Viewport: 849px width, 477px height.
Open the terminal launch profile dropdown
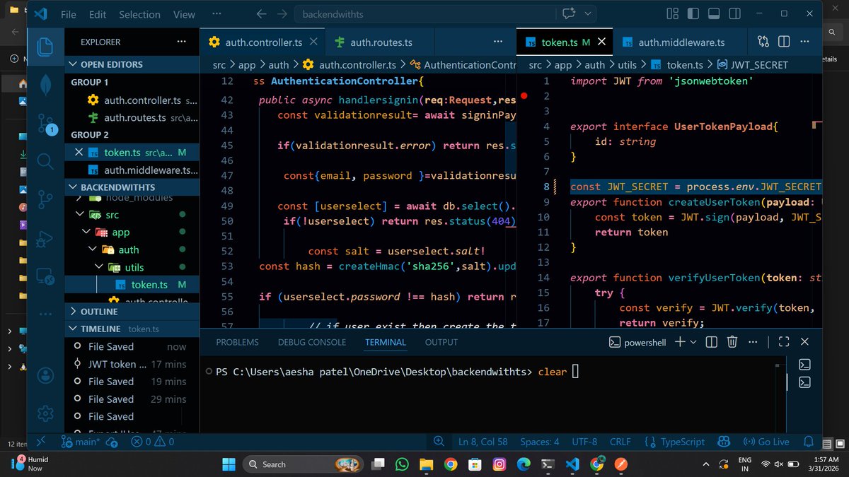tap(693, 342)
